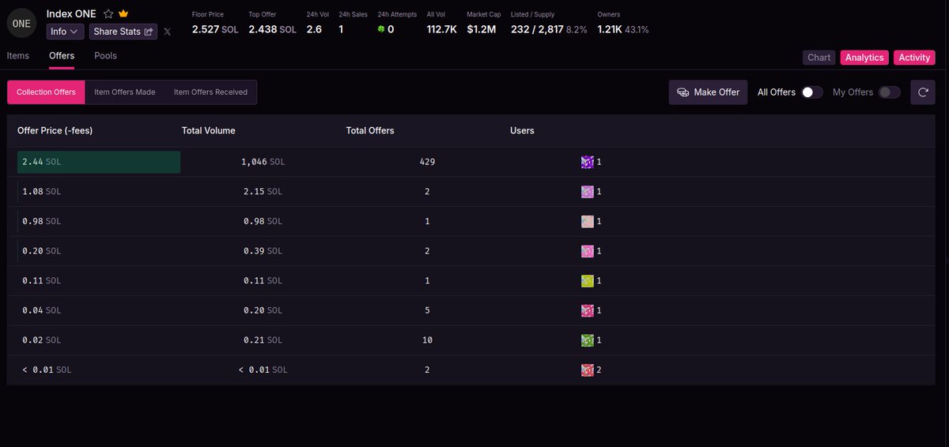
Task: Open the Info dropdown
Action: point(66,32)
